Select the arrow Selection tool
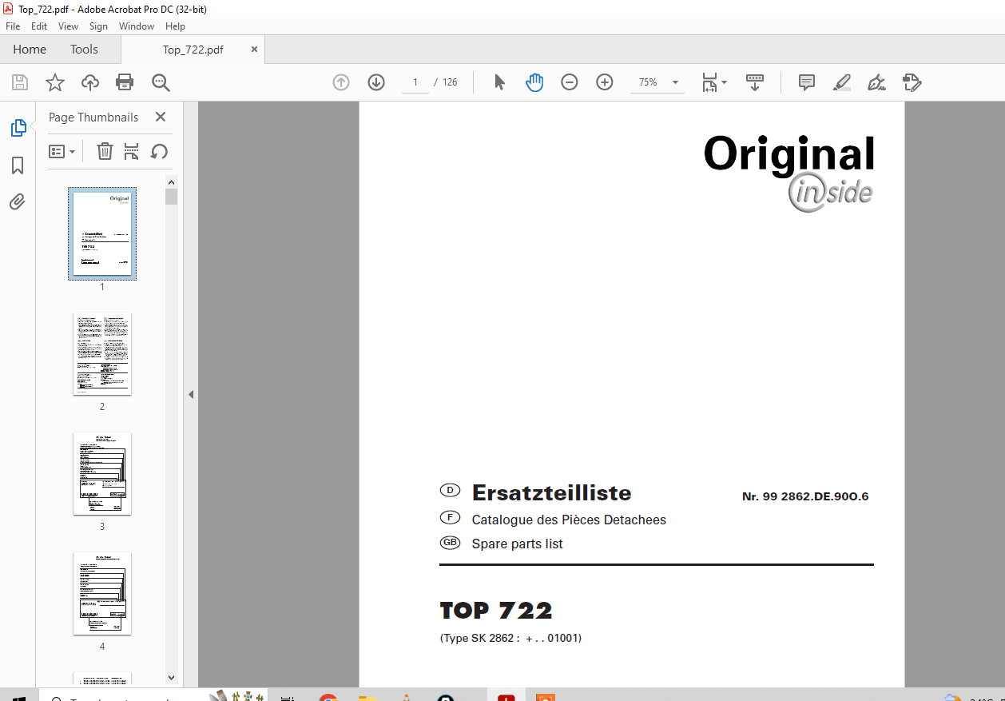 coord(500,82)
